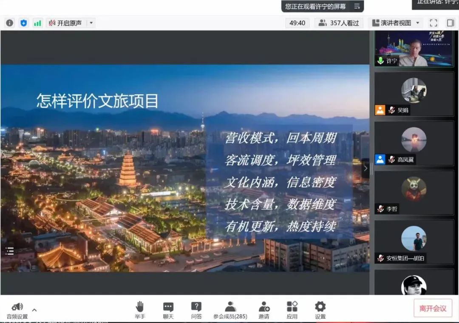Open the screen-sharing banner menu icon
This screenshot has height=323, width=459.
click(357, 6)
